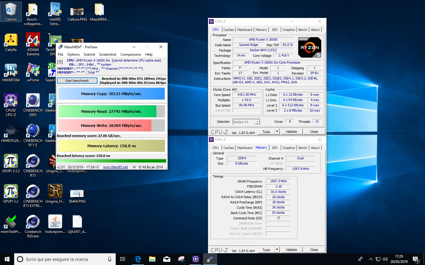The height and width of the screenshot is (265, 425).
Task: Switch to Bench tab in lower CPU-Z
Action: coord(303,148)
